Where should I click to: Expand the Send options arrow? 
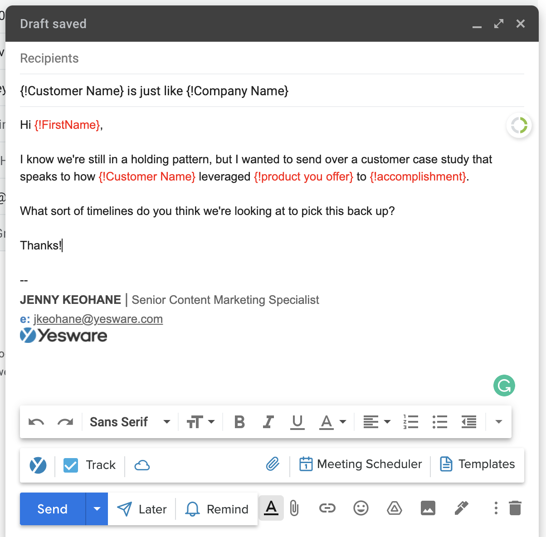tap(97, 508)
